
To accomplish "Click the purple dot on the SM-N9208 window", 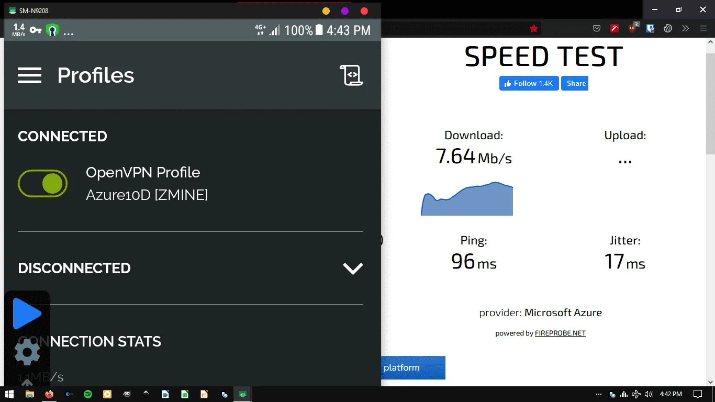I will tap(345, 11).
